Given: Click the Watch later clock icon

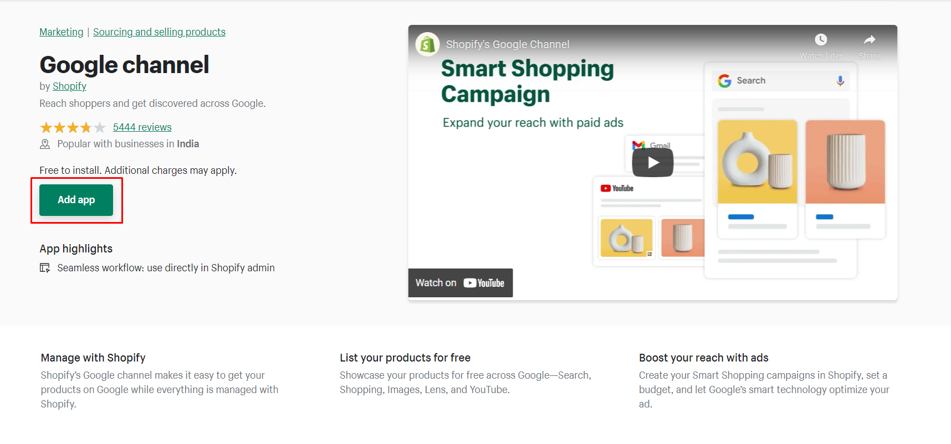Looking at the screenshot, I should pyautogui.click(x=821, y=40).
